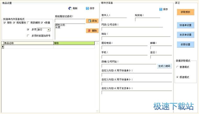Click the 寄件人 input field
This screenshot has height=114, width=199.
tap(114, 20)
